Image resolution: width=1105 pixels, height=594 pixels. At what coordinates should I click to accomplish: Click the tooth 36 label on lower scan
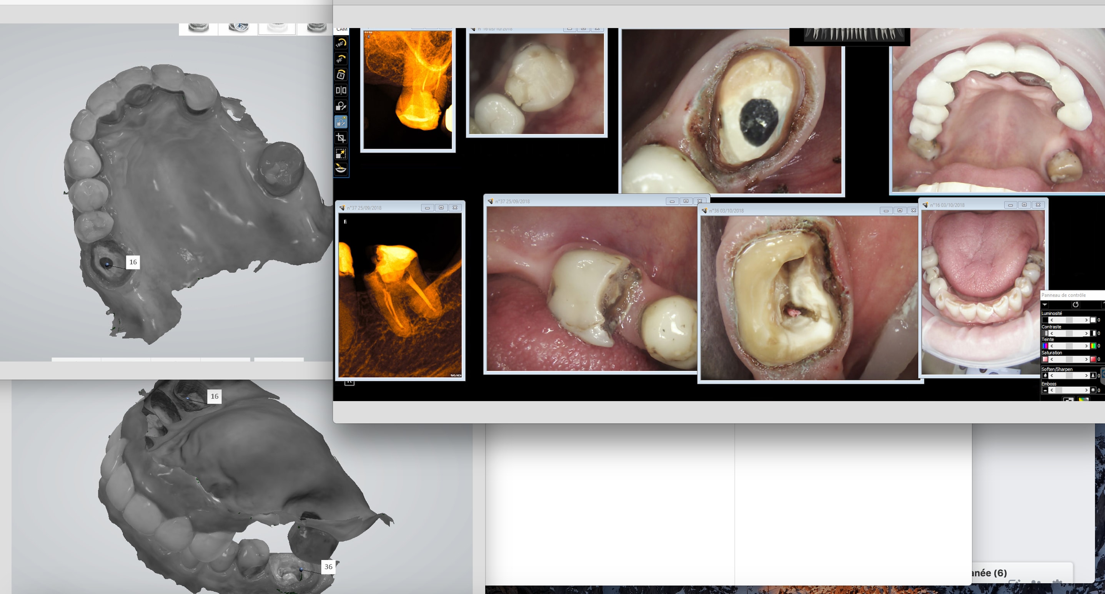tap(328, 567)
